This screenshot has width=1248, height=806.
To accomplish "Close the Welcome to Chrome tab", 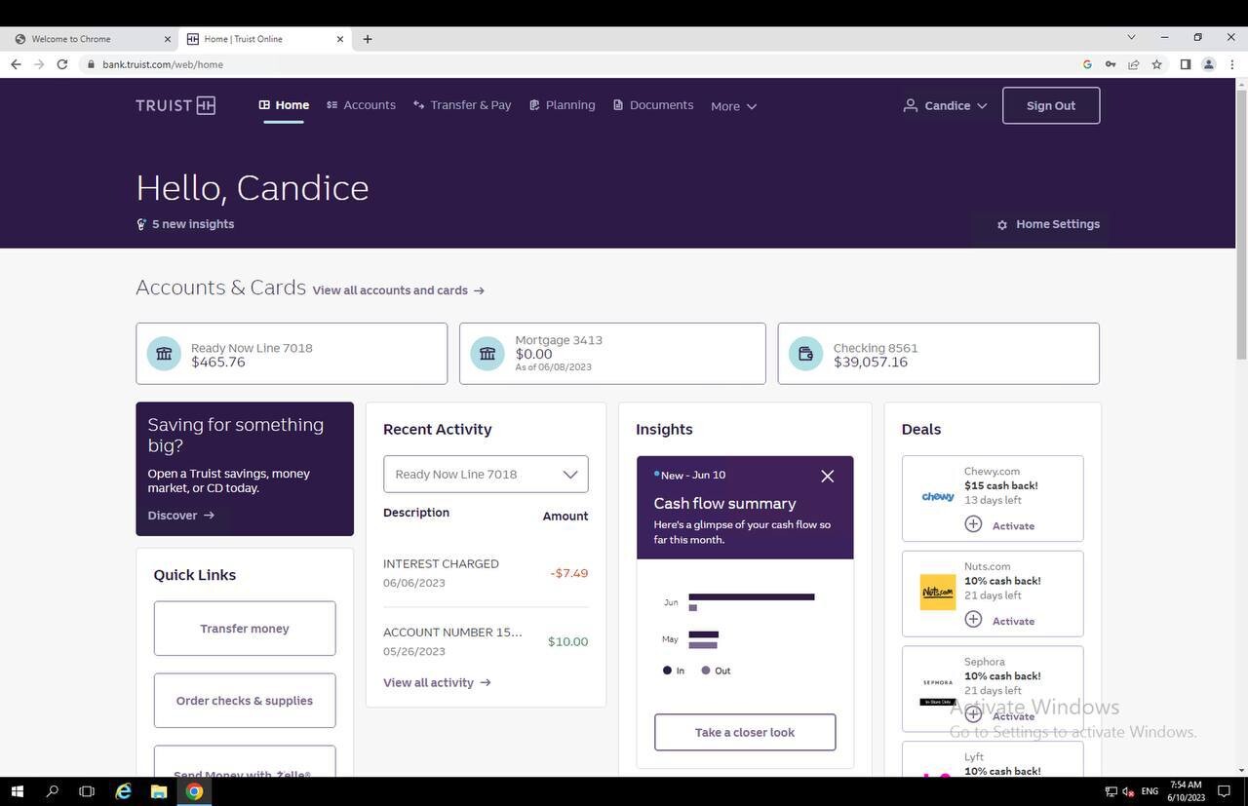I will click(167, 39).
